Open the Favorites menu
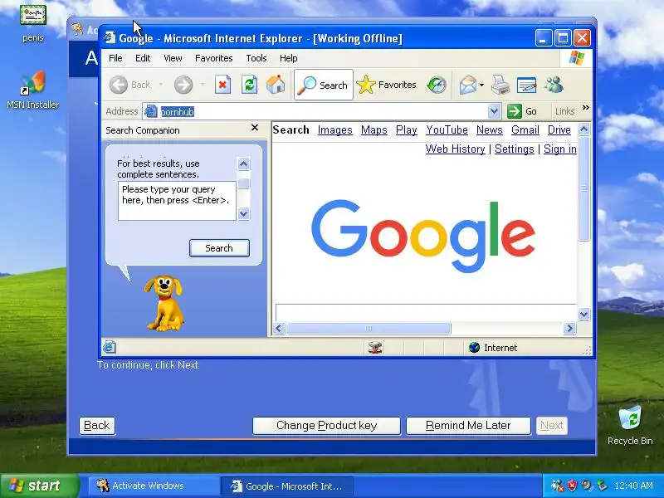 (214, 58)
